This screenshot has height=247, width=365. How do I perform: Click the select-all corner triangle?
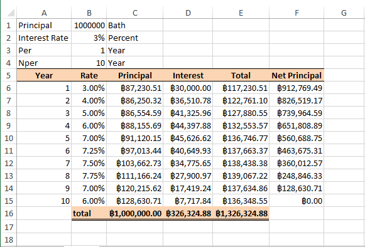click(11, 13)
